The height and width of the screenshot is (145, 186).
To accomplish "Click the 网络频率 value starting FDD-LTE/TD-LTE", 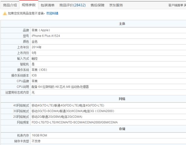I will 75,122.
